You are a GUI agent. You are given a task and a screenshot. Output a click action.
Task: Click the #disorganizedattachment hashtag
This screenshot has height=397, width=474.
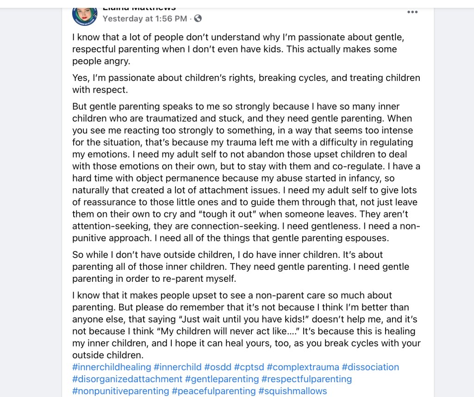127,379
